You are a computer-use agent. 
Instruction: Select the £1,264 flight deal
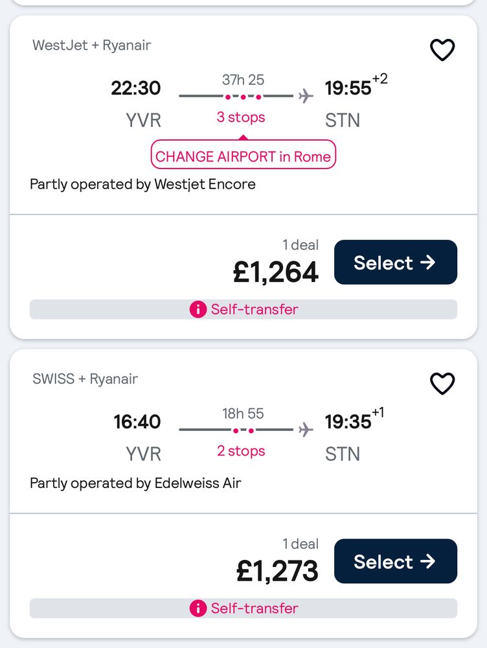pyautogui.click(x=395, y=262)
